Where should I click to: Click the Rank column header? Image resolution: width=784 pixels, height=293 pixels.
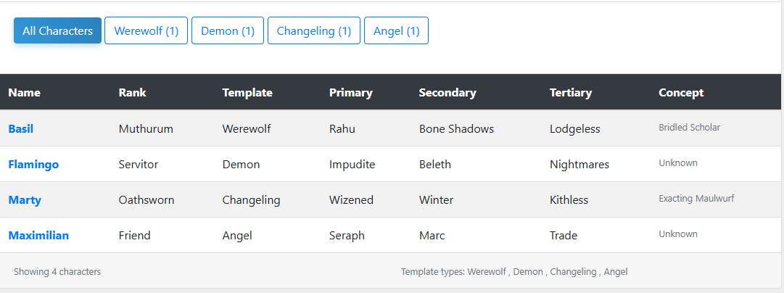pos(132,93)
